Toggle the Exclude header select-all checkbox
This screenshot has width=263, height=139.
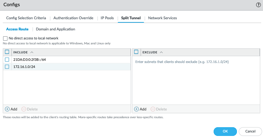click(136, 52)
